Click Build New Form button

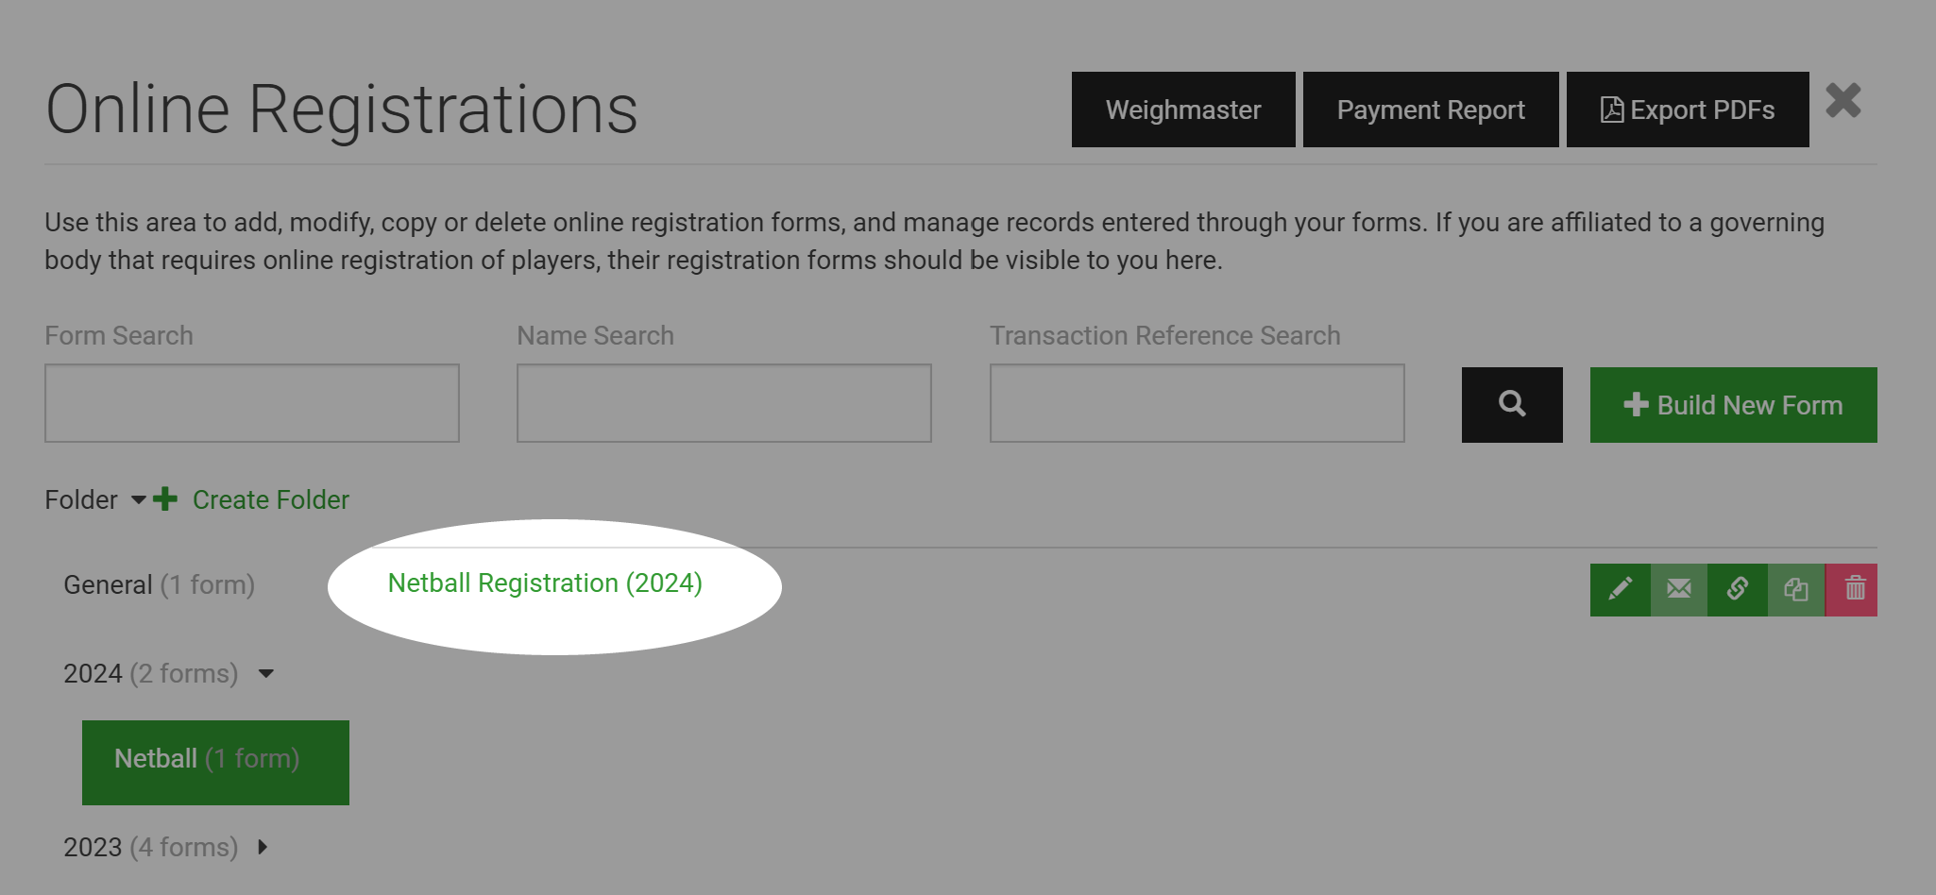coord(1734,405)
